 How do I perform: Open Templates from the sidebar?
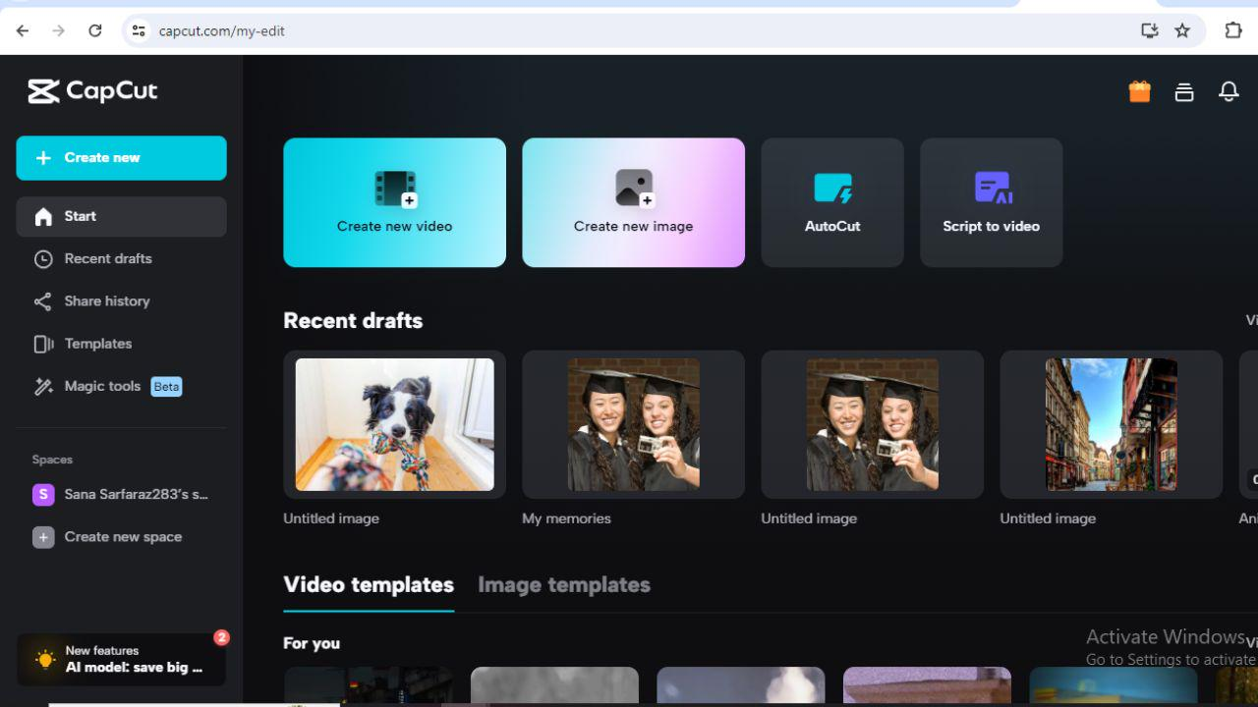tap(98, 343)
